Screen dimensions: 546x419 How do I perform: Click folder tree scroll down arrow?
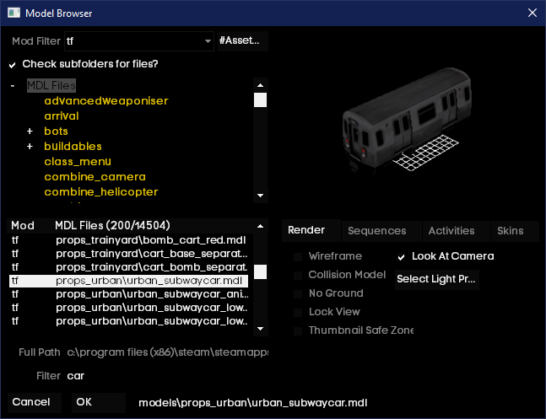click(260, 196)
